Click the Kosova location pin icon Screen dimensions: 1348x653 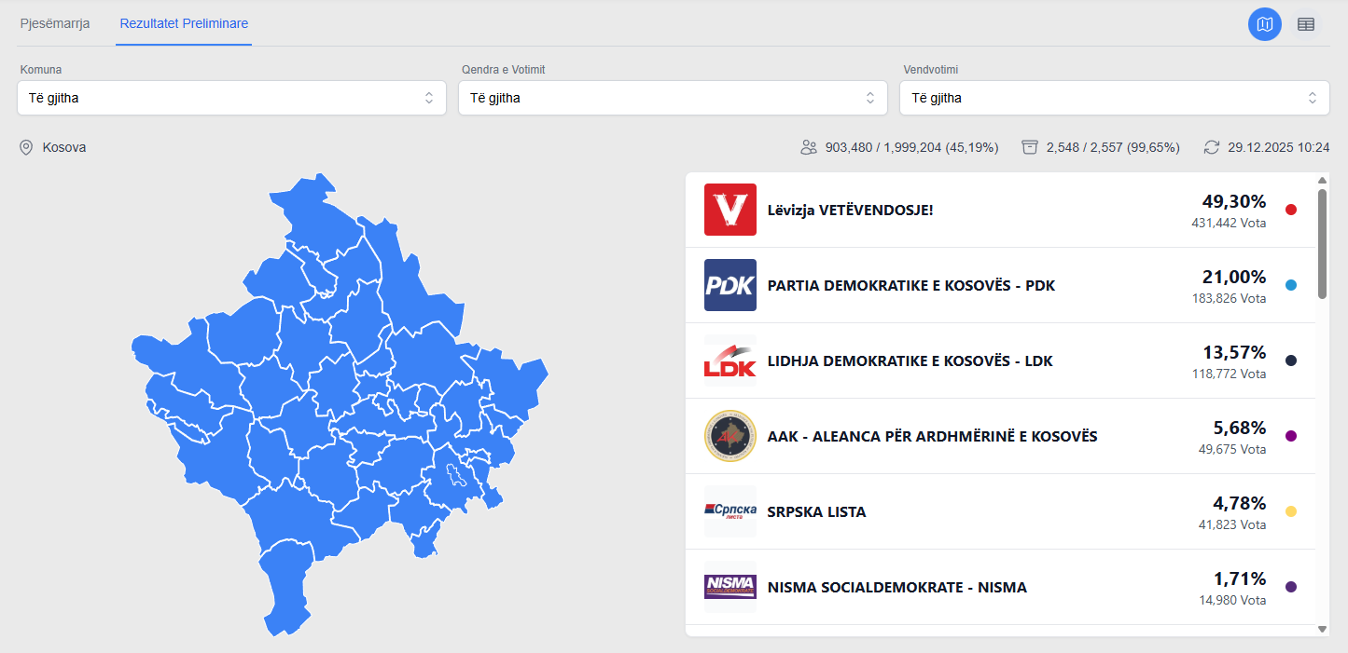[26, 147]
